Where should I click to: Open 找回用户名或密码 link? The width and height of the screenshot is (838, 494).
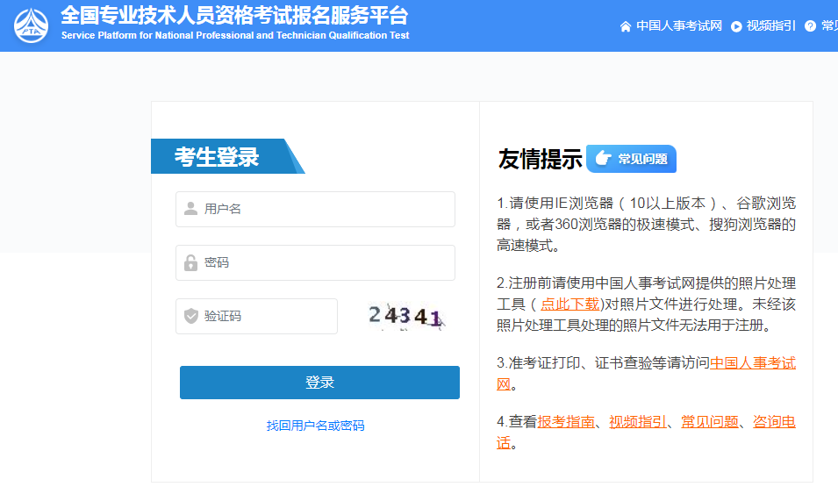point(315,426)
